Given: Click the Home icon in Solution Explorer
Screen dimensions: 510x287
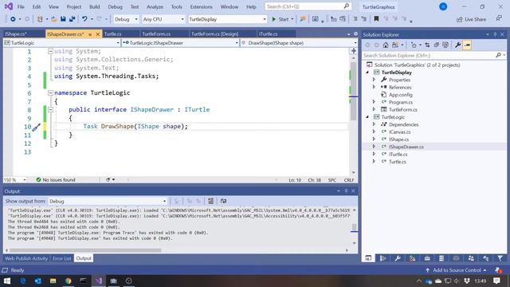Looking at the screenshot, I should pos(386,45).
